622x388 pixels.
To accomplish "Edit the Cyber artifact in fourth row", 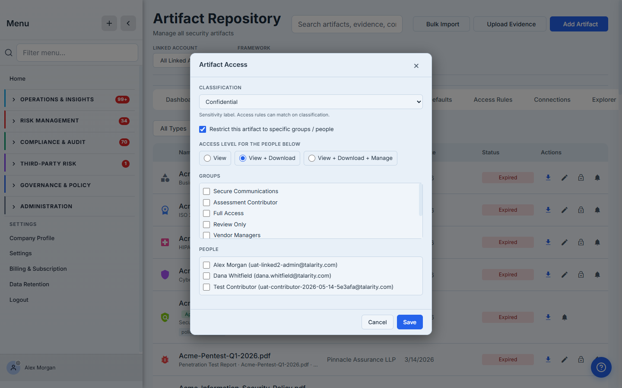I will point(565,275).
